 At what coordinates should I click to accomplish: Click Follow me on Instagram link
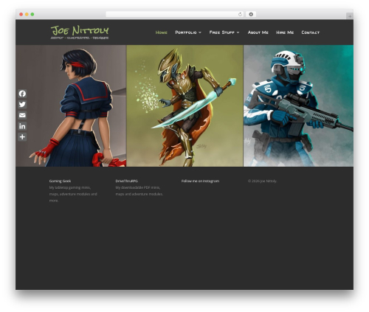pos(200,181)
